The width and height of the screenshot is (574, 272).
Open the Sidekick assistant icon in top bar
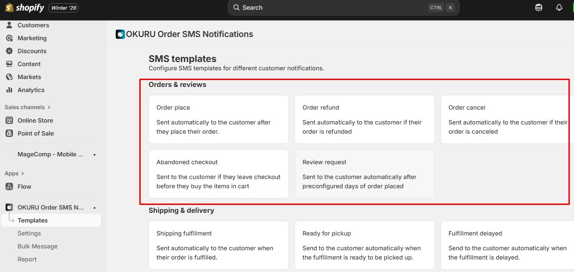click(539, 8)
